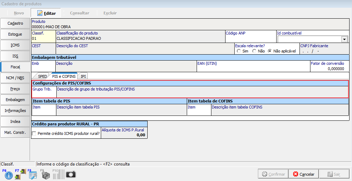This screenshot has height=181, width=352.
Task: Enable 'Permite crédito ICMS produtor rural' checkbox
Action: click(34, 133)
